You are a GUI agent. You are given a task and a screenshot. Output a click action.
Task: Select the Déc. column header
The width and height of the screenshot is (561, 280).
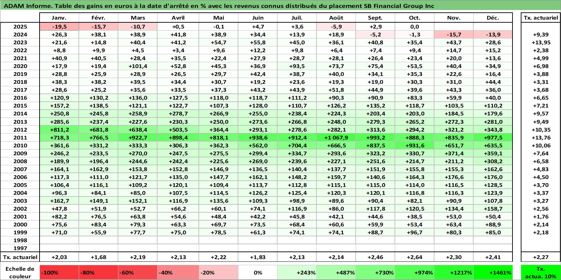[493, 18]
